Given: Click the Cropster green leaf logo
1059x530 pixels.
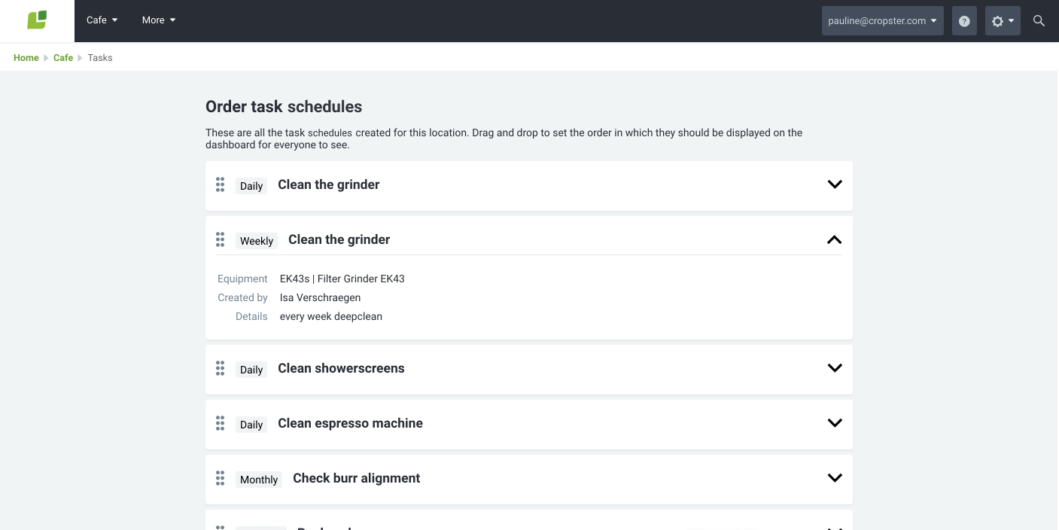Looking at the screenshot, I should [x=37, y=20].
